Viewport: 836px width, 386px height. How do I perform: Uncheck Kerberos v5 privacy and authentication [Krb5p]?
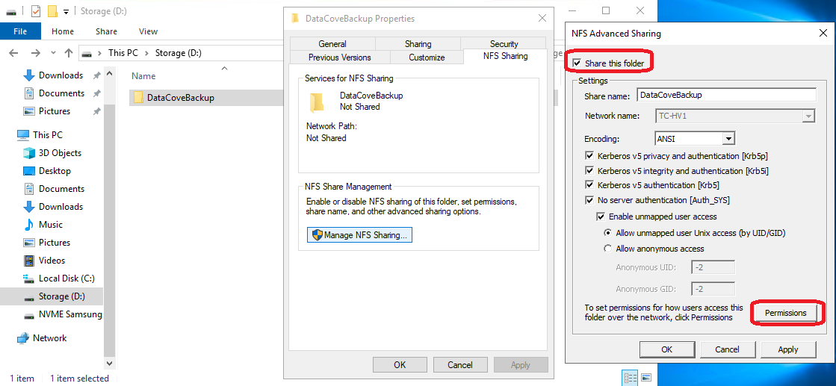[x=589, y=156]
